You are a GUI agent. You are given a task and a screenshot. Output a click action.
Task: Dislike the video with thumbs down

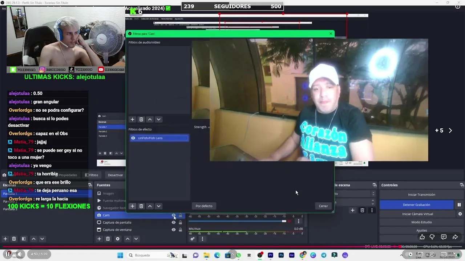[432, 237]
